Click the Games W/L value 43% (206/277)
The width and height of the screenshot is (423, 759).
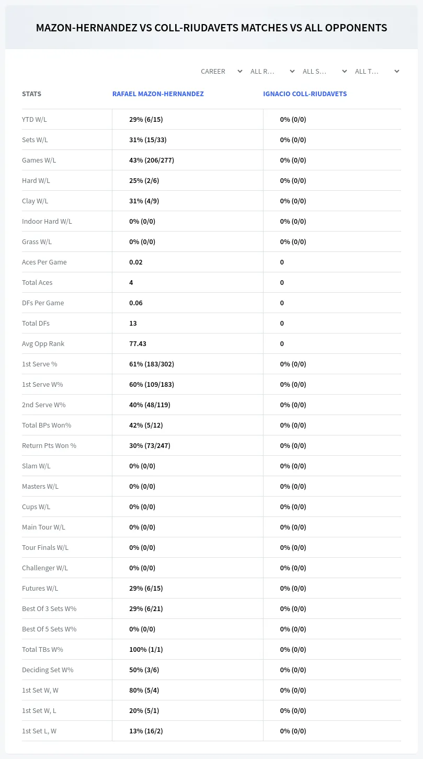pyautogui.click(x=152, y=160)
